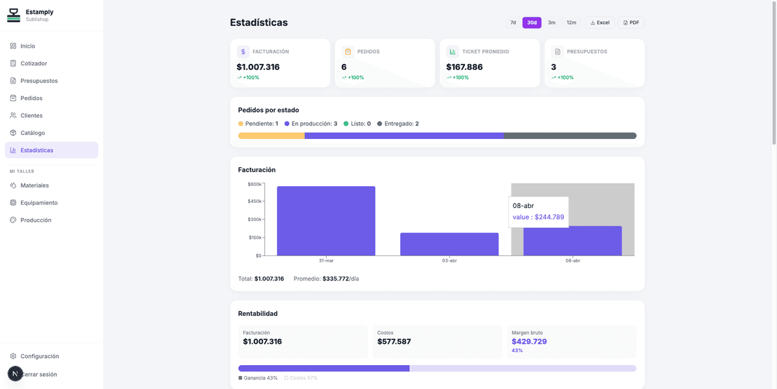Click the dollar icon on Facturación card
Viewport: 777px width, 389px height.
point(243,52)
